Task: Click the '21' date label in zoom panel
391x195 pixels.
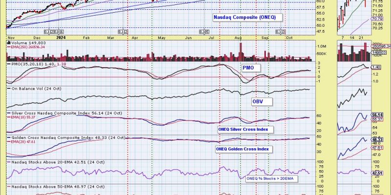Action: pyautogui.click(x=361, y=38)
